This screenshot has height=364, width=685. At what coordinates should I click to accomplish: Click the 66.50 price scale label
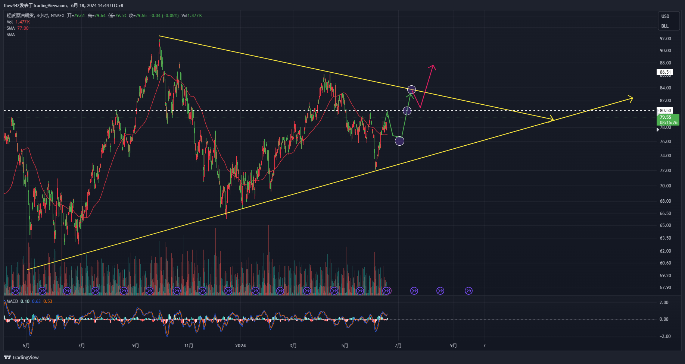pos(665,213)
